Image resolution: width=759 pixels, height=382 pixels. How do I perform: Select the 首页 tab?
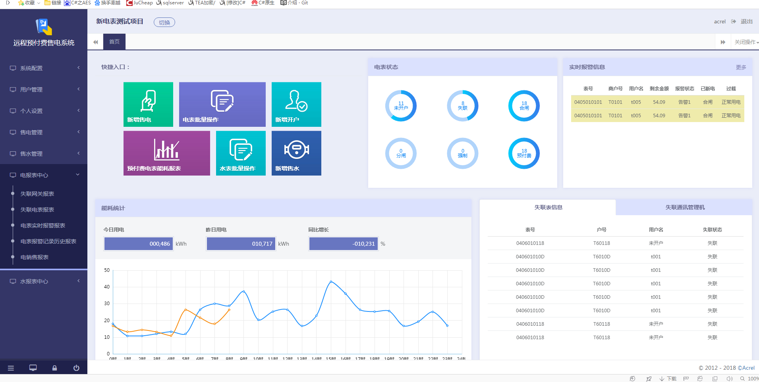coord(114,42)
